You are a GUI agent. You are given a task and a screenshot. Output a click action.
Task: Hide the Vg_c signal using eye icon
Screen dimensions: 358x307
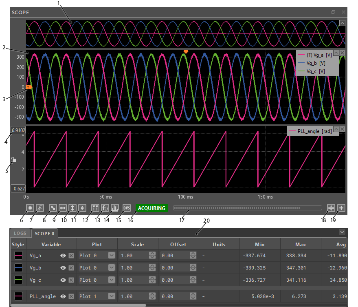tap(63, 280)
